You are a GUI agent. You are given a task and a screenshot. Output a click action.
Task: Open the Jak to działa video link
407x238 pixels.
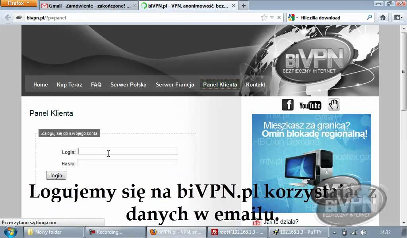(x=281, y=222)
